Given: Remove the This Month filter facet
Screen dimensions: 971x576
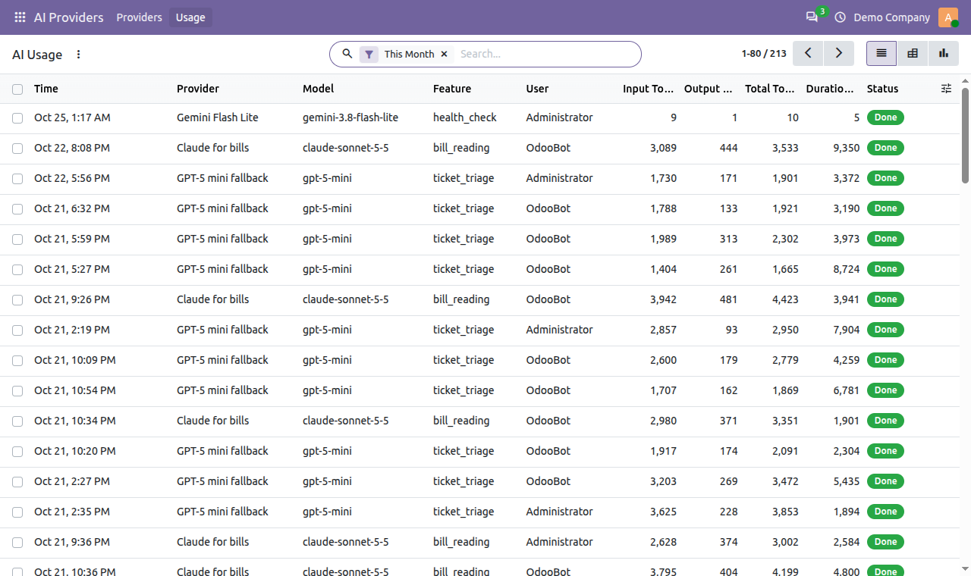Looking at the screenshot, I should click(444, 54).
